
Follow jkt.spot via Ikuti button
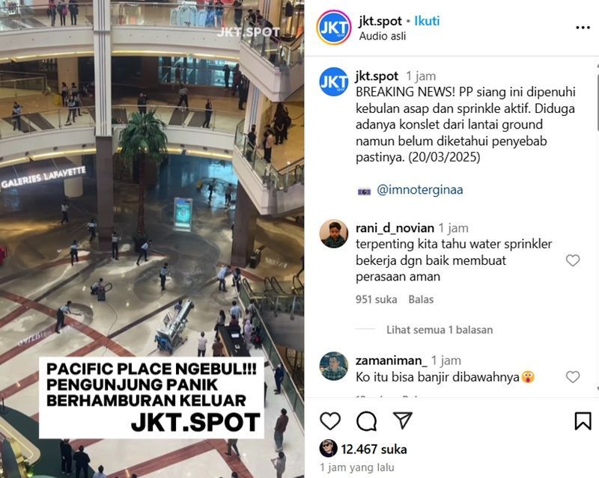pyautogui.click(x=427, y=21)
